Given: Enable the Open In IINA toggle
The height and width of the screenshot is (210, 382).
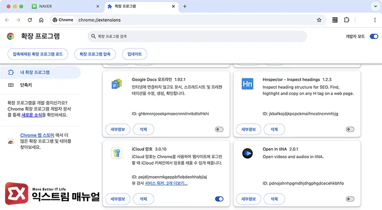Looking at the screenshot, I should pyautogui.click(x=350, y=199).
